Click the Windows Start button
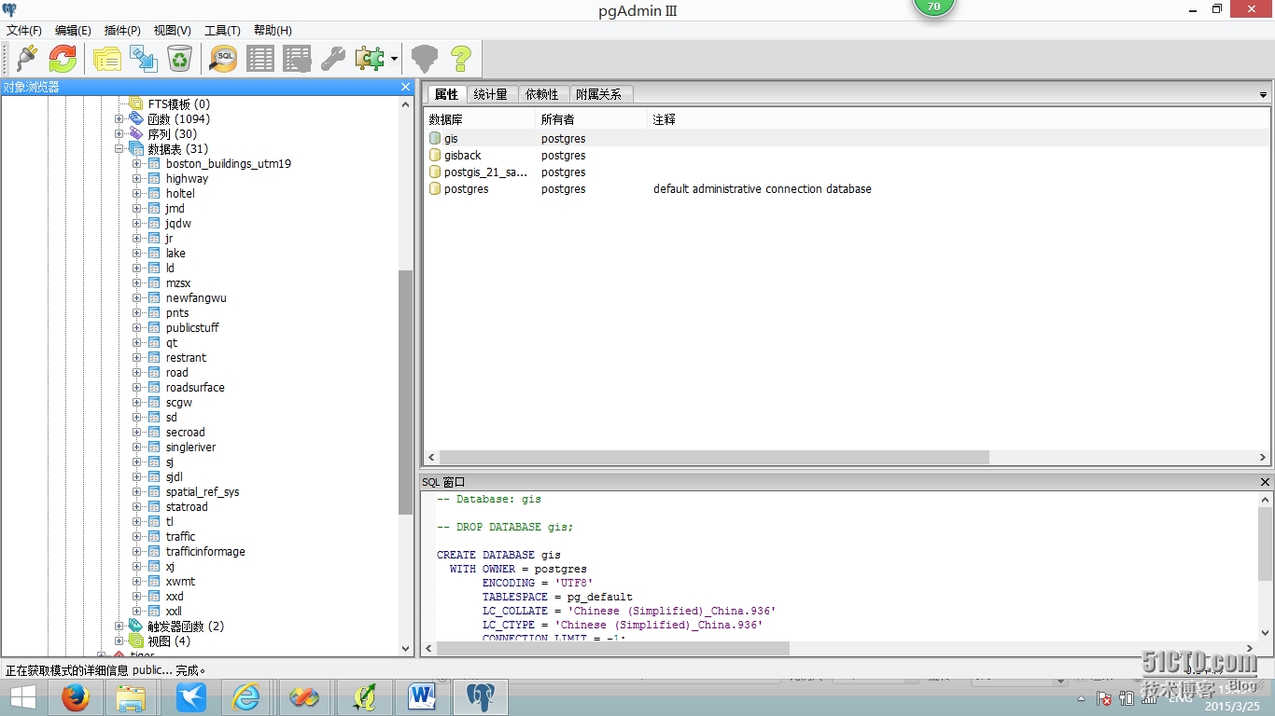 click(22, 697)
